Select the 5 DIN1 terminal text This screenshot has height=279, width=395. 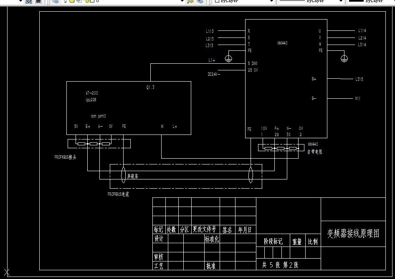click(x=253, y=64)
